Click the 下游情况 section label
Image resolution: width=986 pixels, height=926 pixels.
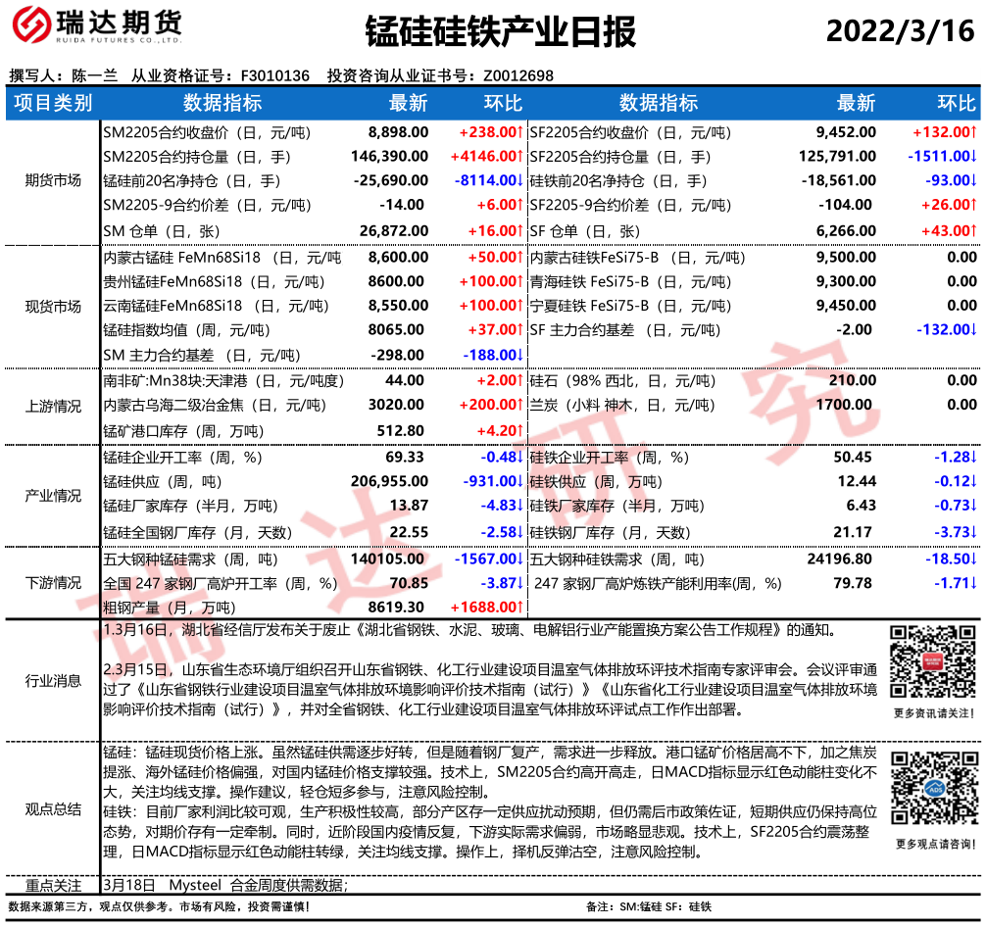coord(53,583)
